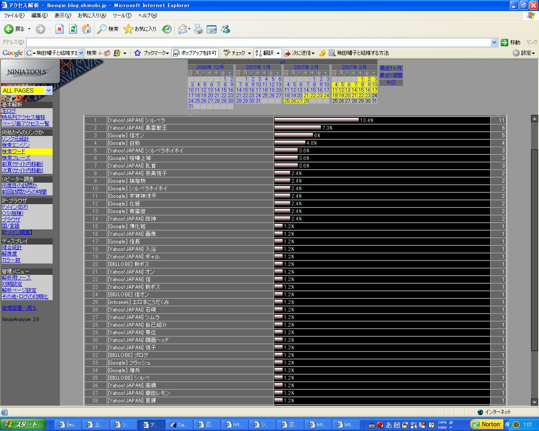
Task: Open the ブラウザ sidebar link
Action: coord(11,220)
